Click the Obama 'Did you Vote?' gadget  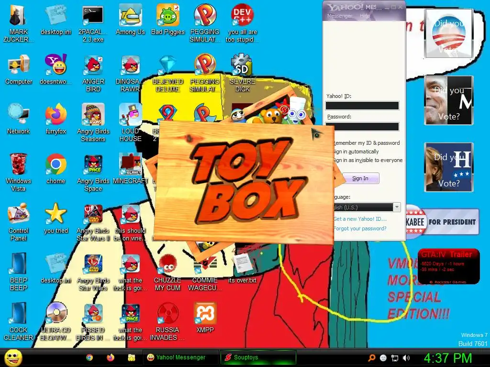(x=449, y=33)
